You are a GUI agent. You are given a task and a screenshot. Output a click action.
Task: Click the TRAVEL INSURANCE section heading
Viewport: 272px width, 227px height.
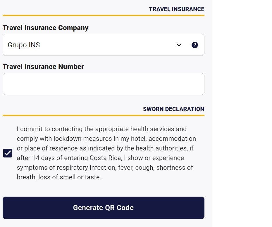pos(176,9)
